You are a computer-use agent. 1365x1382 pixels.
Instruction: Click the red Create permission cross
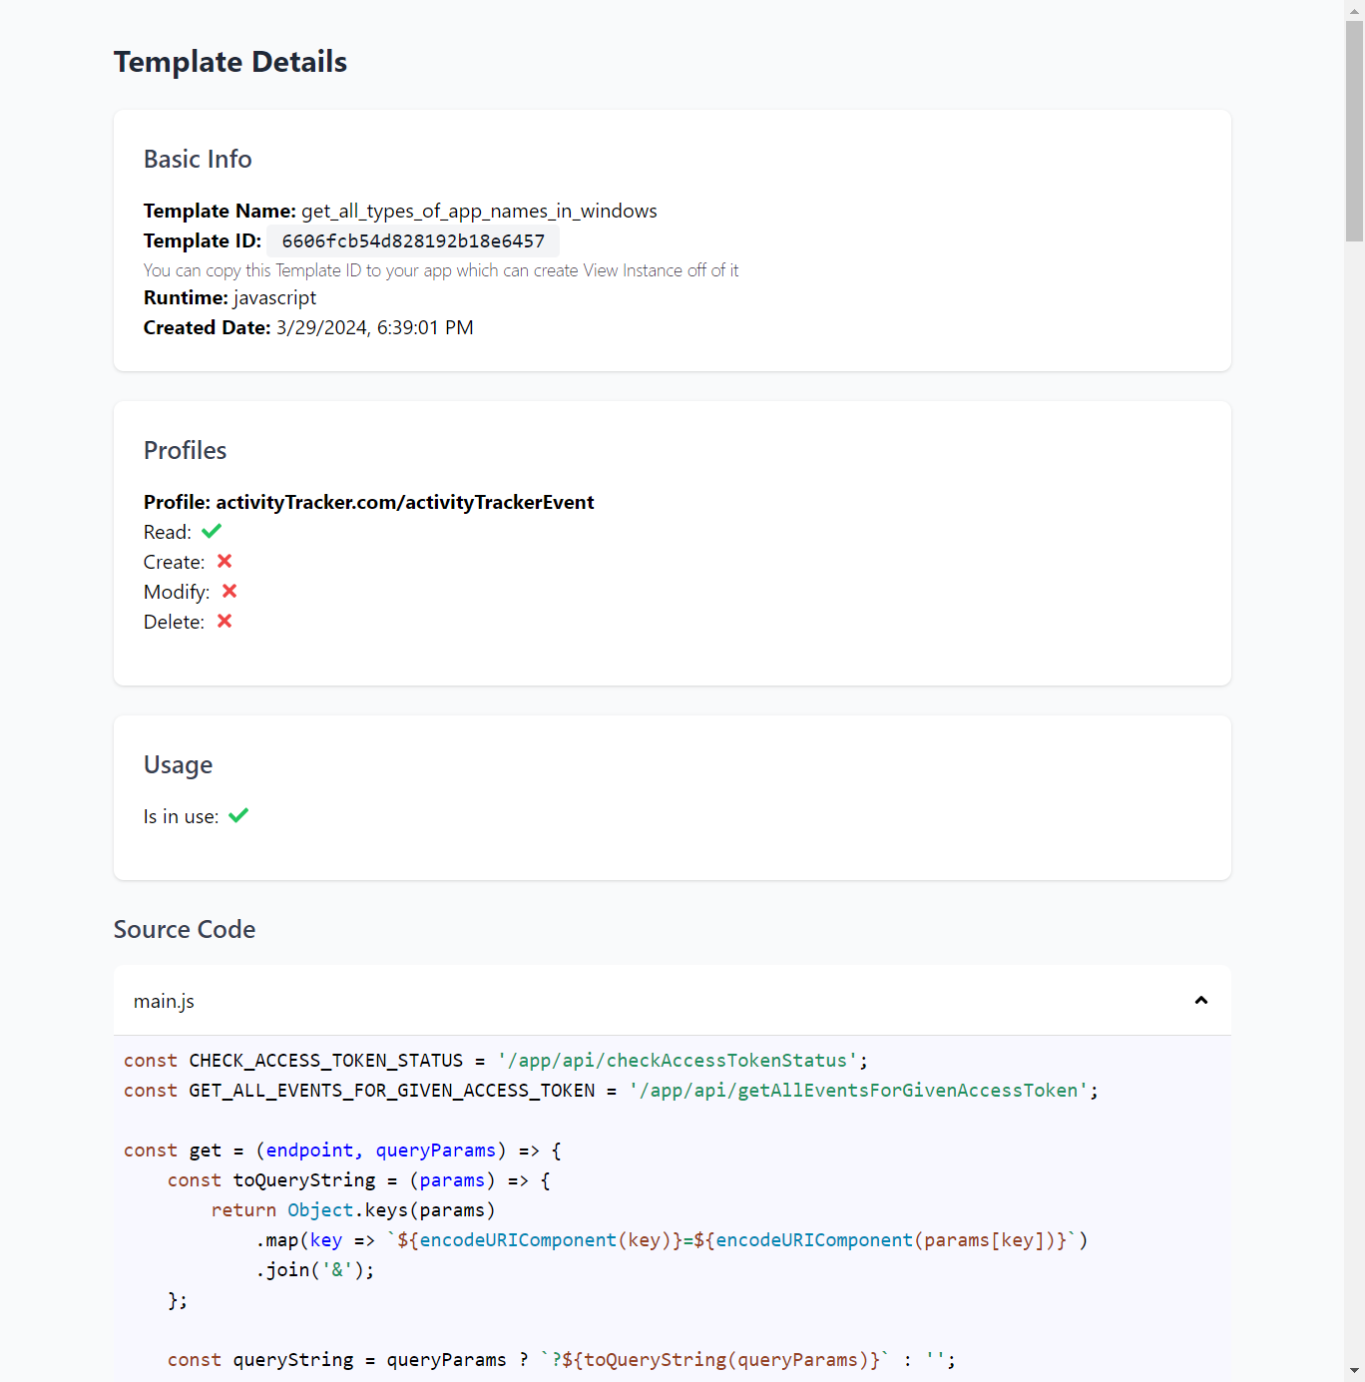tap(225, 561)
